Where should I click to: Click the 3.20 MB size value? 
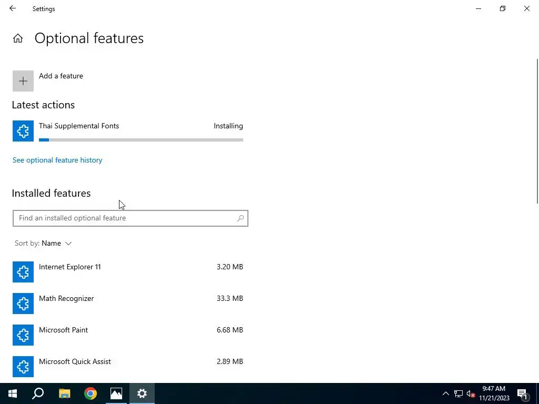pyautogui.click(x=229, y=267)
